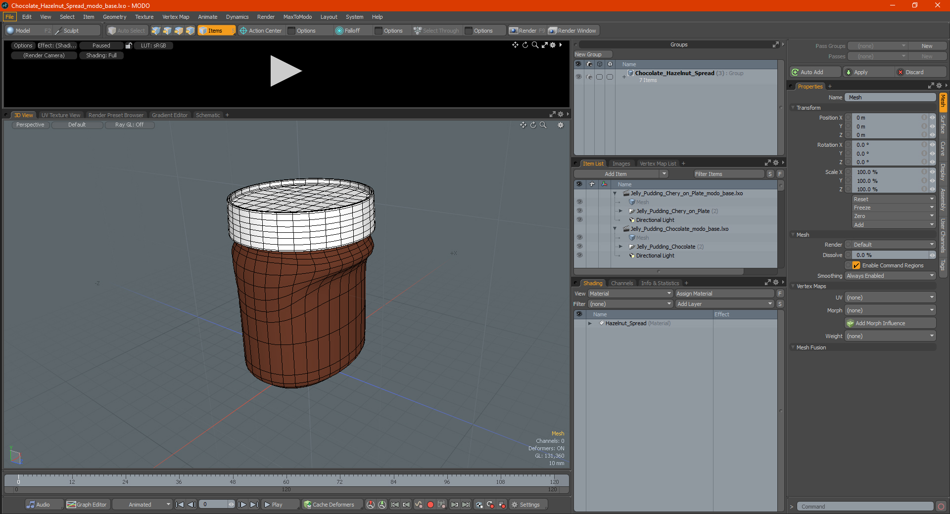The height and width of the screenshot is (514, 950).
Task: Click the current frame slider field
Action: click(217, 505)
